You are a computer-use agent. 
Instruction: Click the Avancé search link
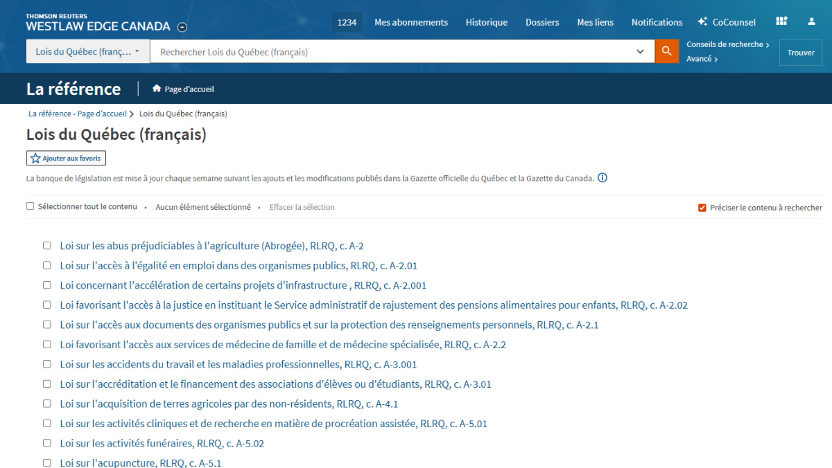point(701,59)
